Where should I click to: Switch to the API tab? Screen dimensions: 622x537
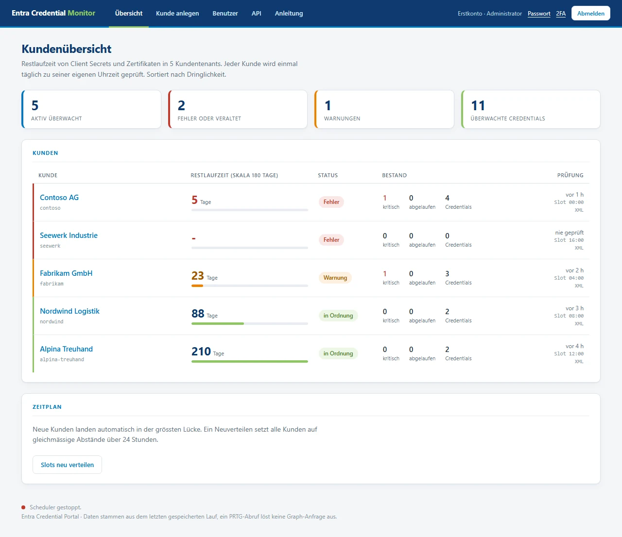[x=257, y=14]
